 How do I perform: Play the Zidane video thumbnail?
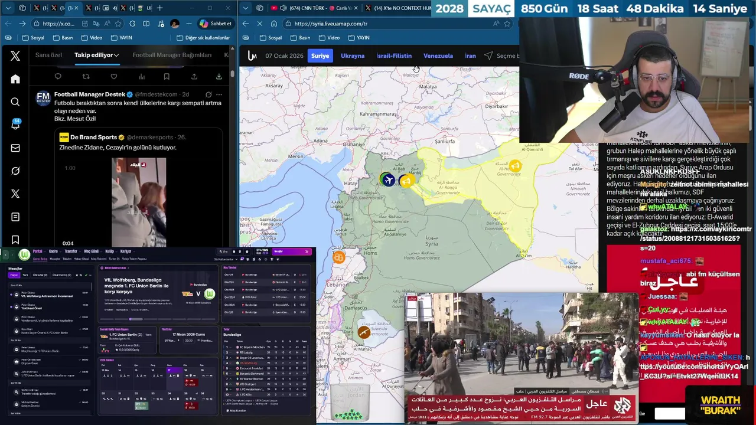139,202
